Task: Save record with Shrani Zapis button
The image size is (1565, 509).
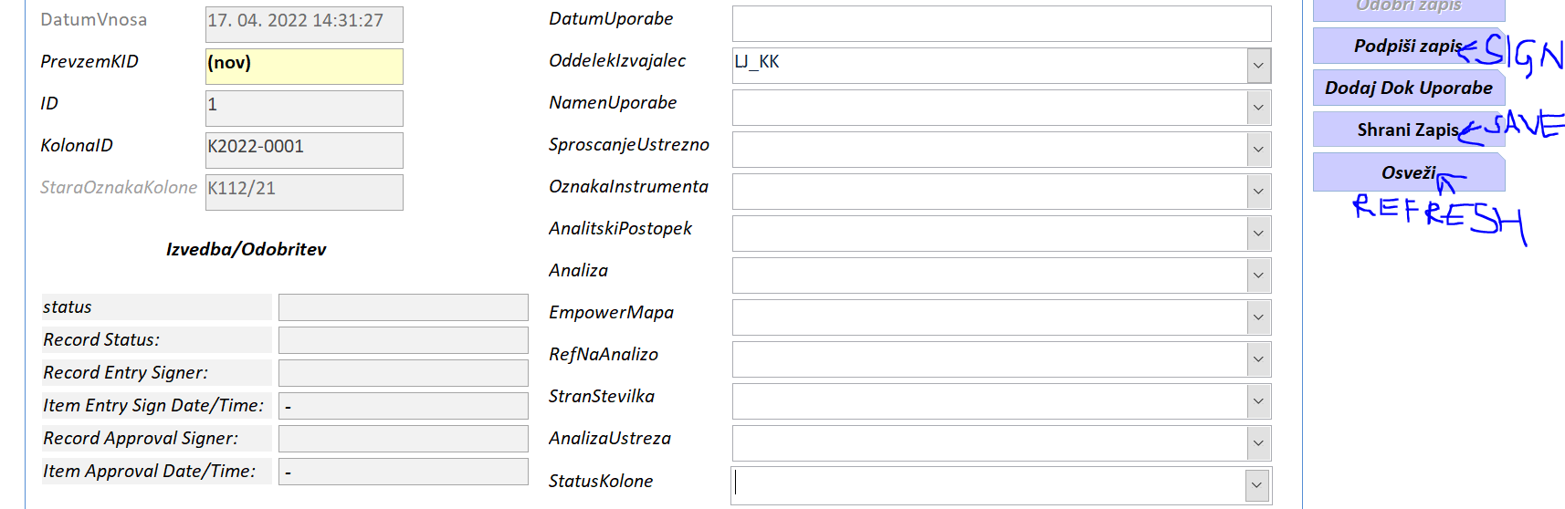Action: click(x=1407, y=130)
